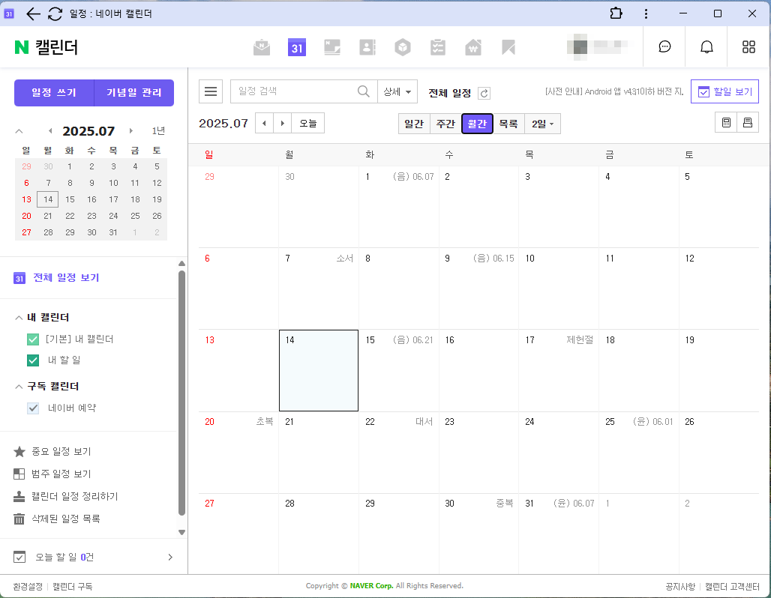Click the print icon
The image size is (771, 598).
tap(748, 121)
